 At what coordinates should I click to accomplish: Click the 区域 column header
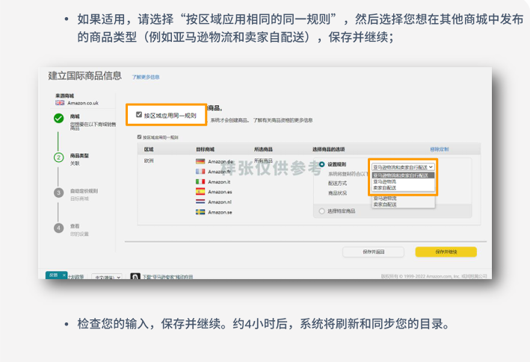[x=149, y=149]
